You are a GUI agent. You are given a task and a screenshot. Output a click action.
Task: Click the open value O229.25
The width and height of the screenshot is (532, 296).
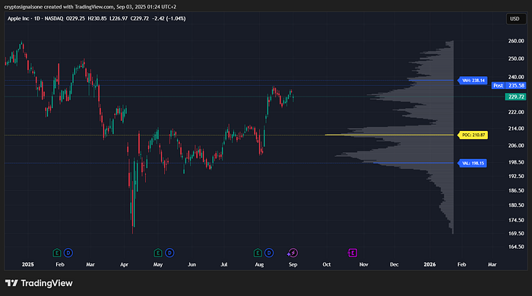pyautogui.click(x=75, y=19)
